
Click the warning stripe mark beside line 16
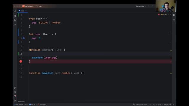coord(171,73)
